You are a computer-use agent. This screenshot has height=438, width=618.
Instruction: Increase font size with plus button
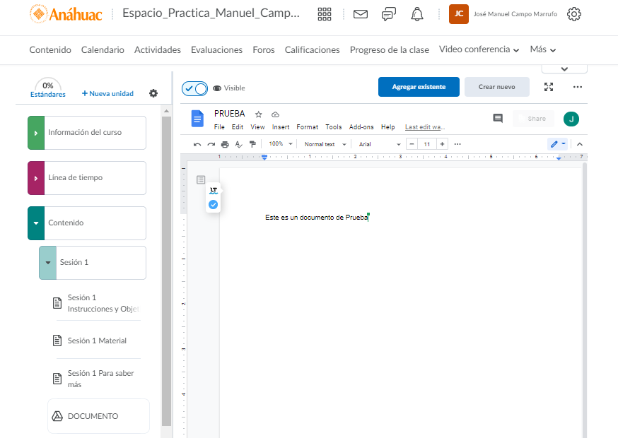coord(443,144)
